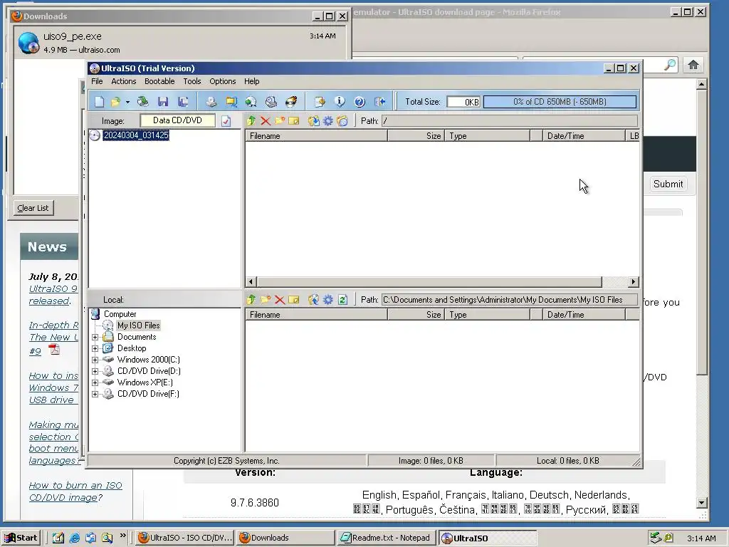Click the Local pane Path field

tap(509, 300)
